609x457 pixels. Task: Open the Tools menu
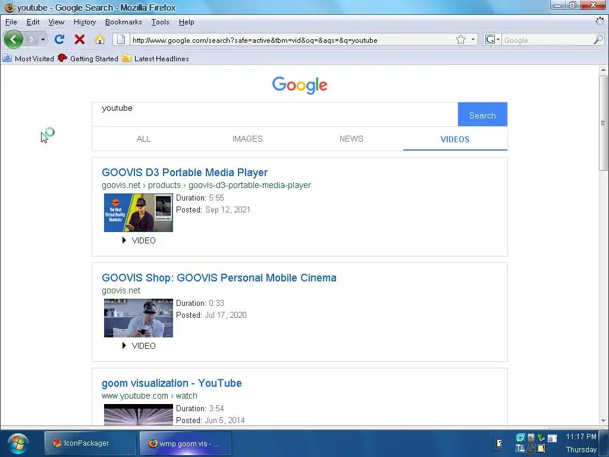pyautogui.click(x=160, y=22)
